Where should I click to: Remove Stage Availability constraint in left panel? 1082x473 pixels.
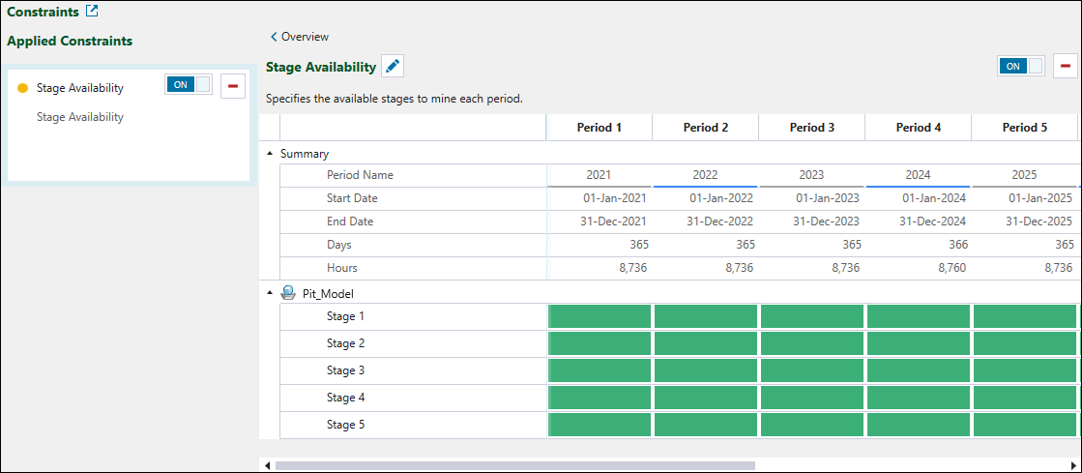[x=232, y=86]
